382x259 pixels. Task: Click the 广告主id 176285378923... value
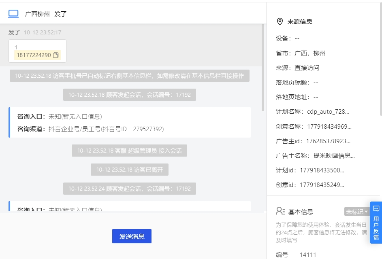328,141
